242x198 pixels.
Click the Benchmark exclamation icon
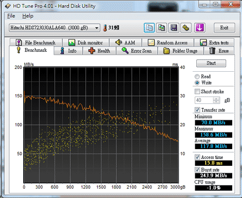pos(19,50)
